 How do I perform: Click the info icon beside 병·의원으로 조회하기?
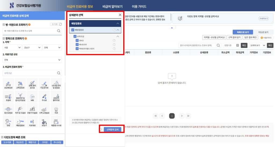pos(29,25)
